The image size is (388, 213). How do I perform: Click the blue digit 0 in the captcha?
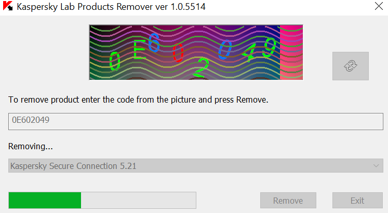point(225,50)
